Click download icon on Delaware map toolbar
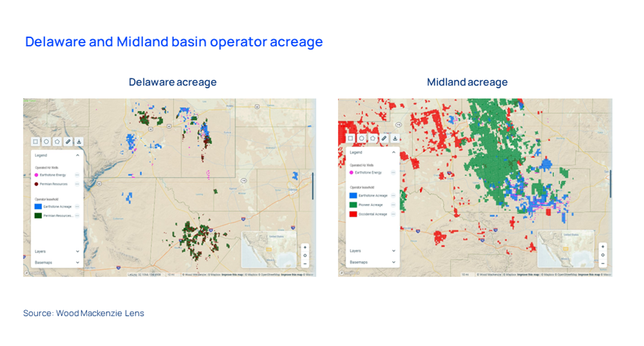Image resolution: width=644 pixels, height=346 pixels. tap(79, 142)
